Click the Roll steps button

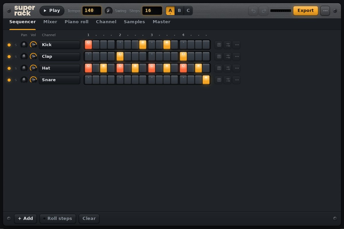[58, 218]
